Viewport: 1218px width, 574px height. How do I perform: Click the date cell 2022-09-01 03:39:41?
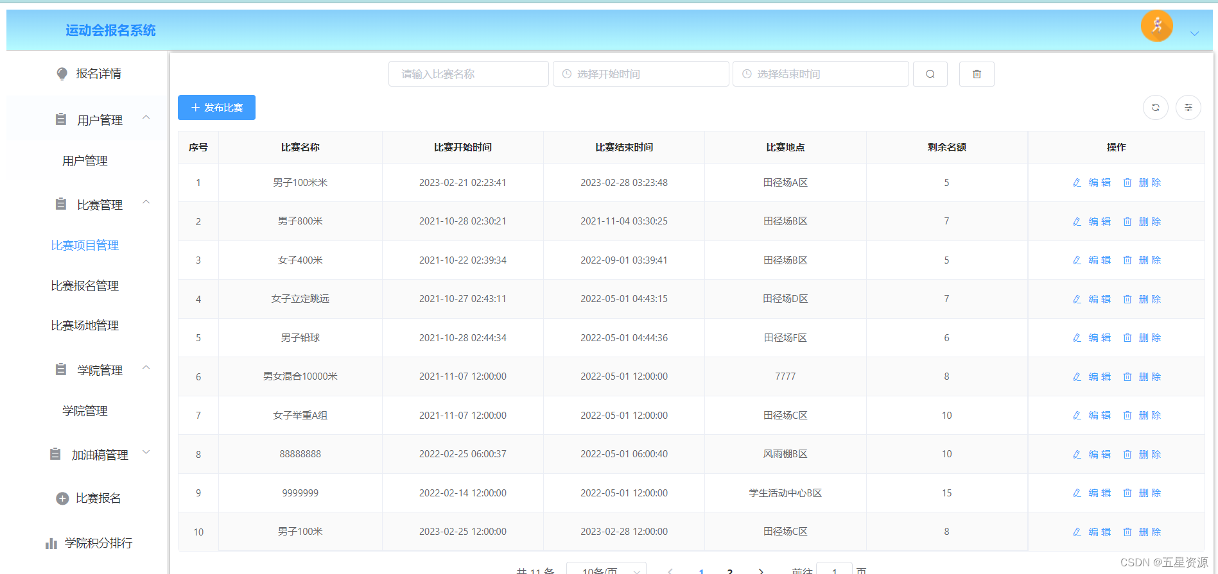pos(624,260)
